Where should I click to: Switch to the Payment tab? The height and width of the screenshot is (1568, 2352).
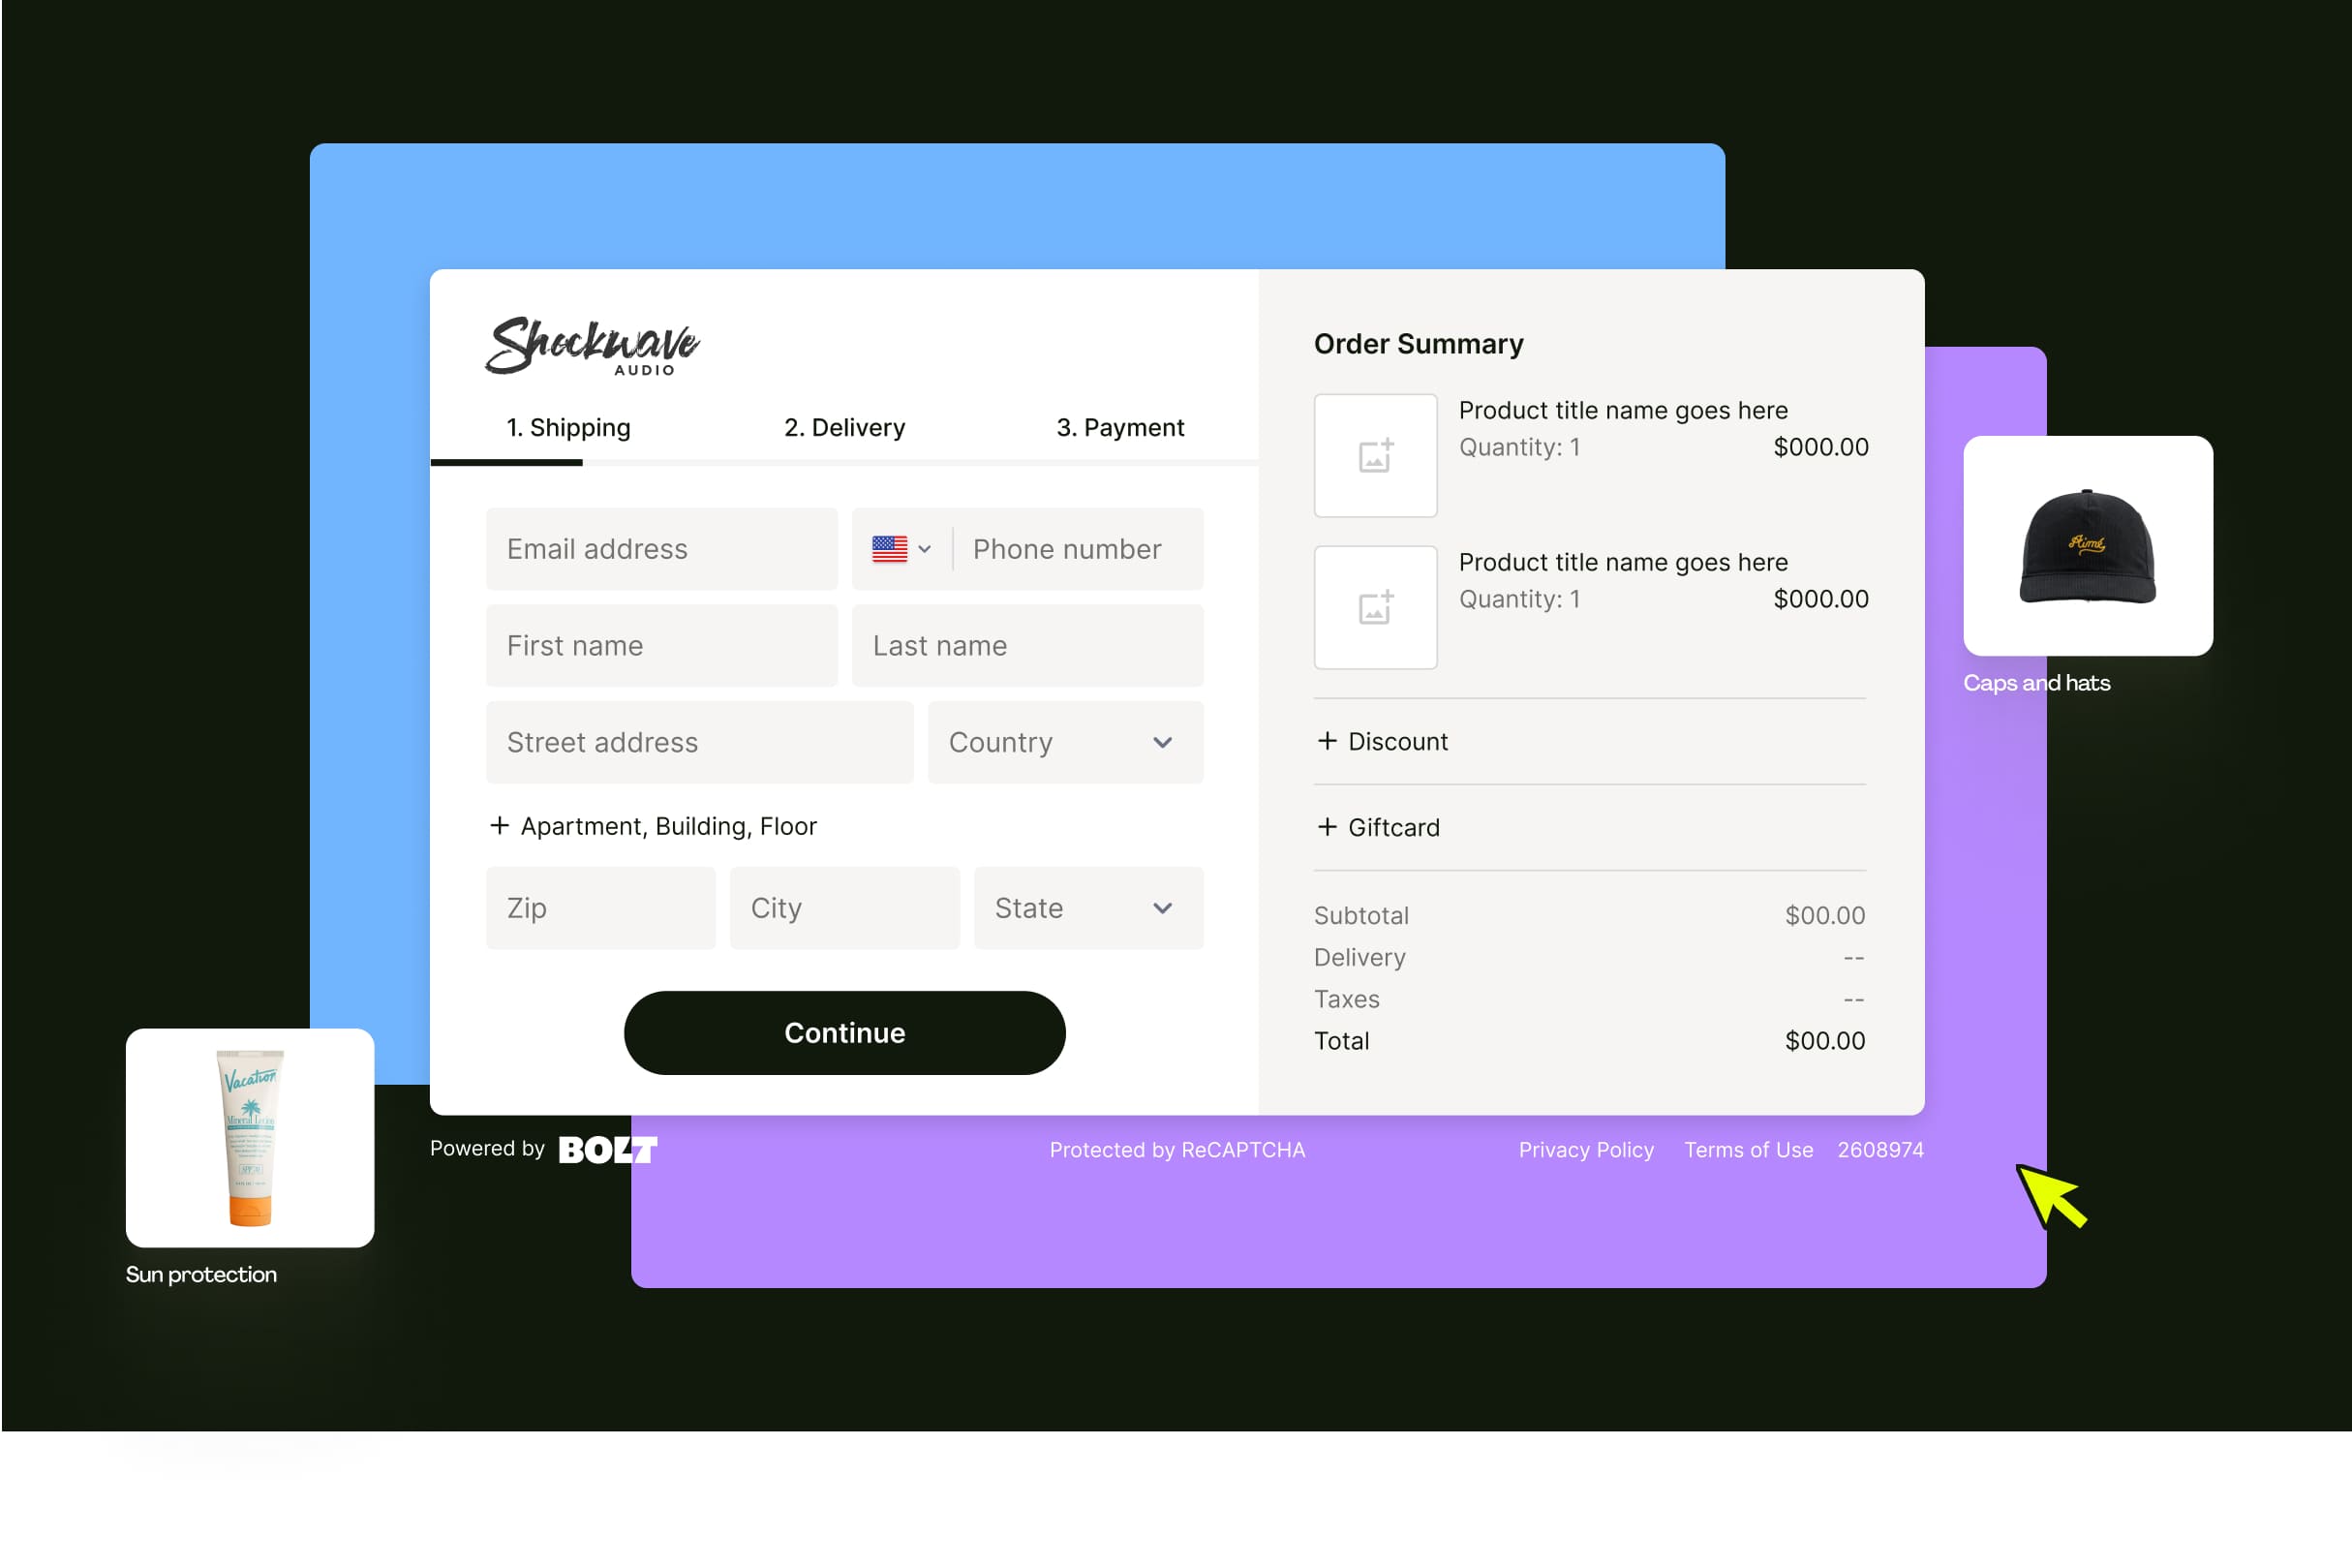pos(1119,427)
